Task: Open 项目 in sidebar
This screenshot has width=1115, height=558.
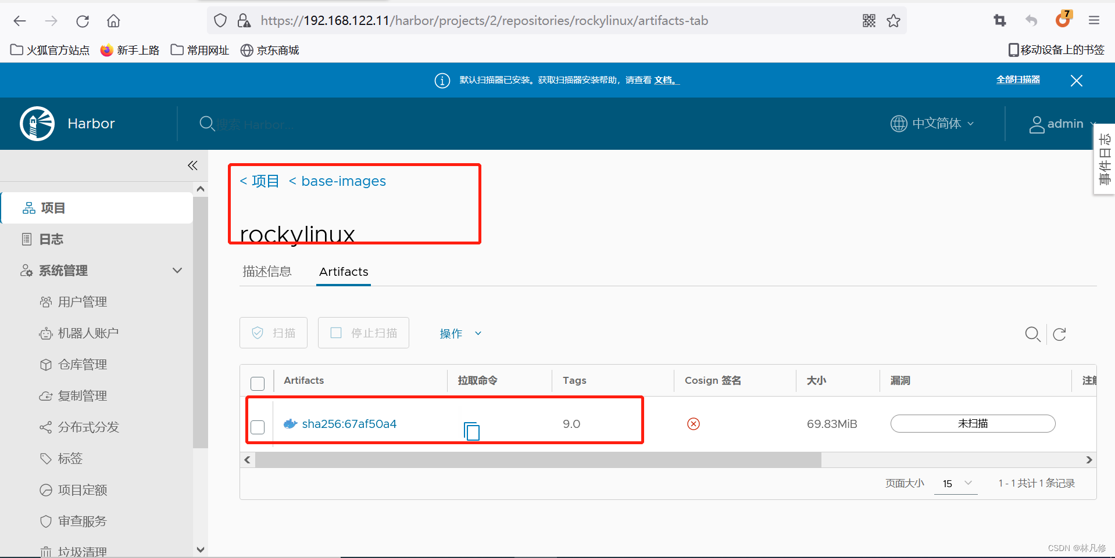Action: (97, 208)
